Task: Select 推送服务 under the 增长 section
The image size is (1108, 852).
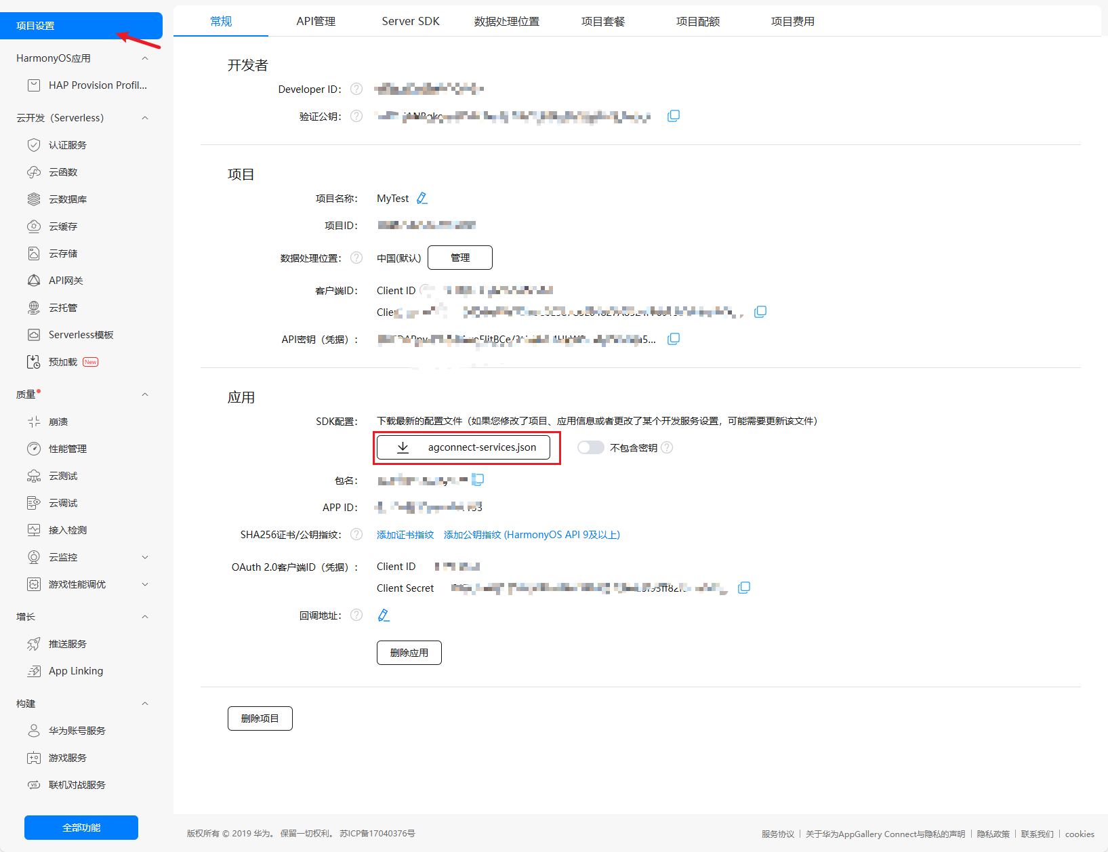Action: (66, 643)
